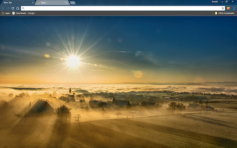Image resolution: width=237 pixels, height=148 pixels.
Task: Switch to the New Tab tab
Action: [18, 3]
